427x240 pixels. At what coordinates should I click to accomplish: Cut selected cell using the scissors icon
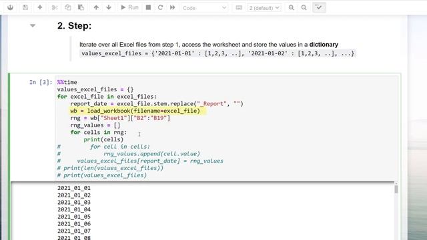(x=55, y=7)
